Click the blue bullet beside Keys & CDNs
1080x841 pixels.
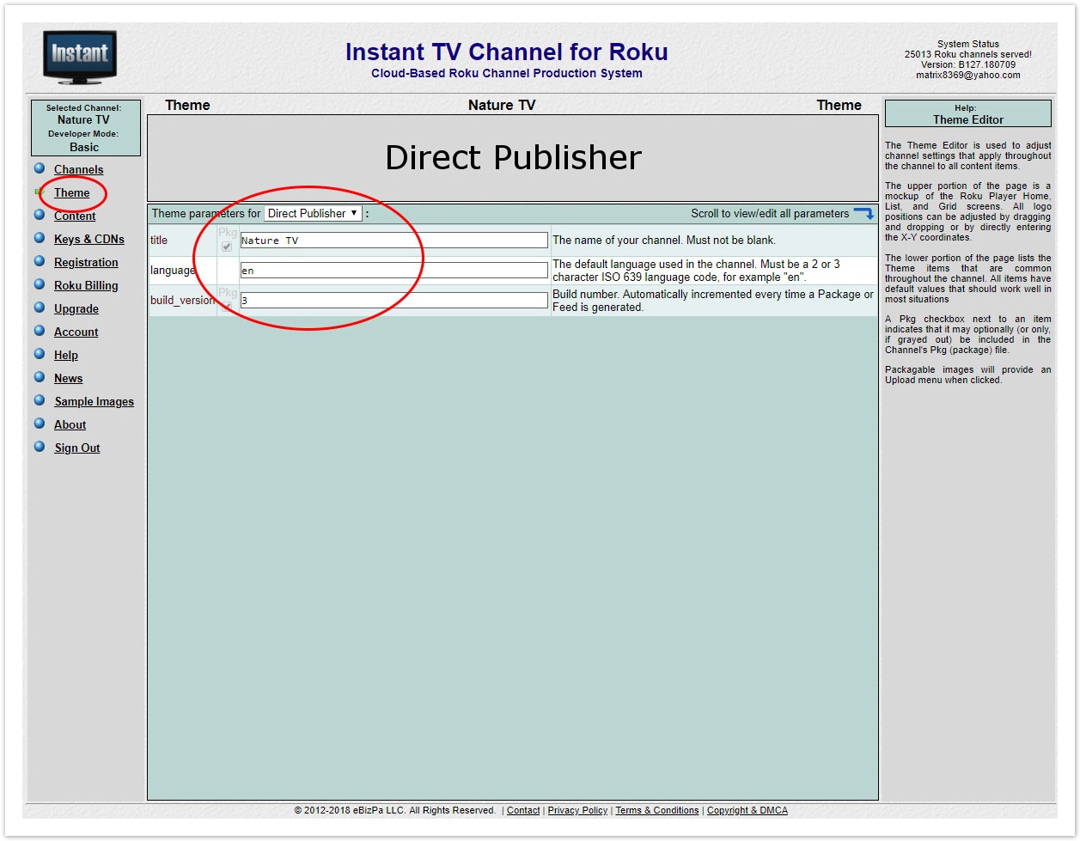click(x=40, y=238)
